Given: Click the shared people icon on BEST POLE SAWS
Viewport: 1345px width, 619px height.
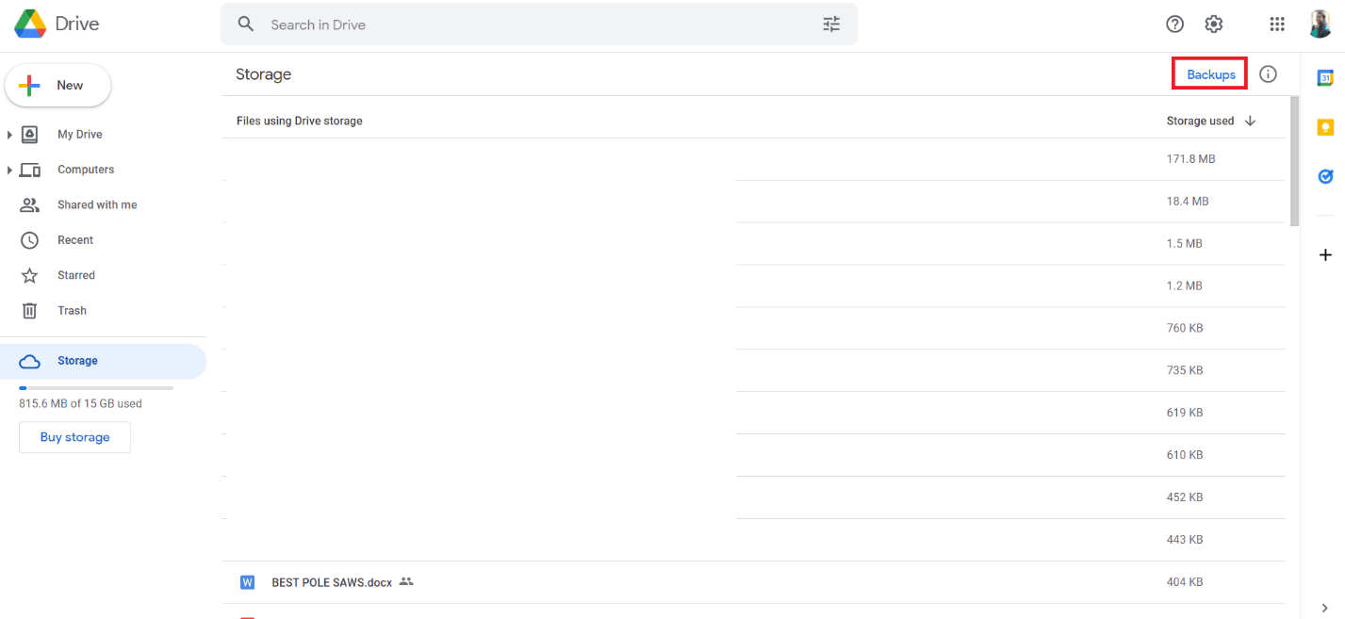Looking at the screenshot, I should click(406, 581).
